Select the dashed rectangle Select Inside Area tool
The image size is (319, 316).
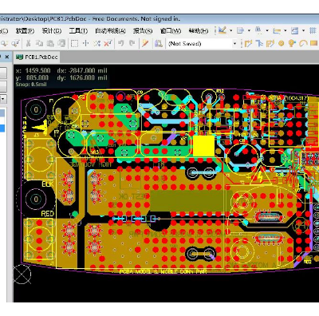point(74,43)
